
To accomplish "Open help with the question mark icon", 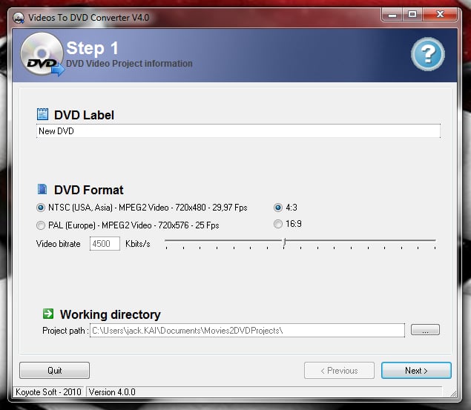I will 428,54.
